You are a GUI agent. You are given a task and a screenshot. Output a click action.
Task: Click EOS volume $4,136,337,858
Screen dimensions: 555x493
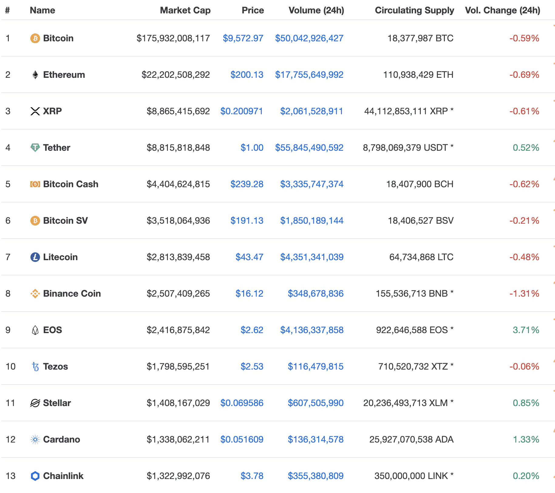pyautogui.click(x=312, y=330)
